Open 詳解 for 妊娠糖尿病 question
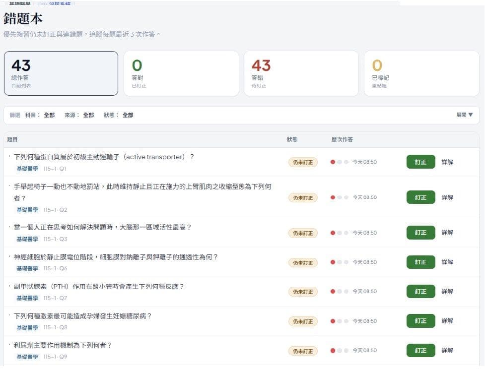Image resolution: width=485 pixels, height=369 pixels. click(x=447, y=321)
